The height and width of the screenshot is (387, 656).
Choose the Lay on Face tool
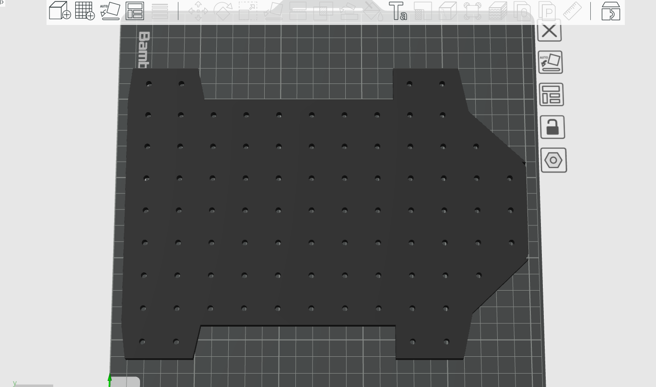tap(273, 11)
